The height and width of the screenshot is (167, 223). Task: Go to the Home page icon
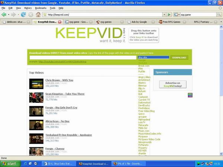[x=38, y=14]
